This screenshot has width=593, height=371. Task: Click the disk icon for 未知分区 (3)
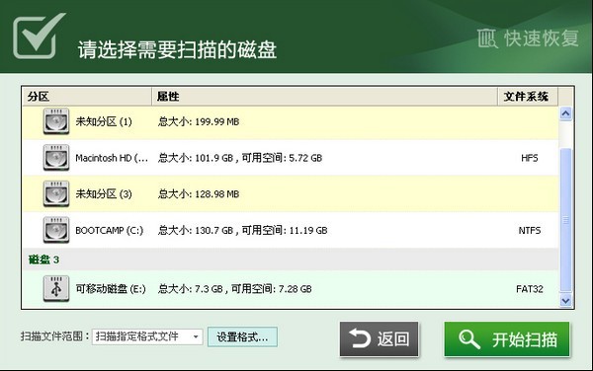tap(56, 193)
